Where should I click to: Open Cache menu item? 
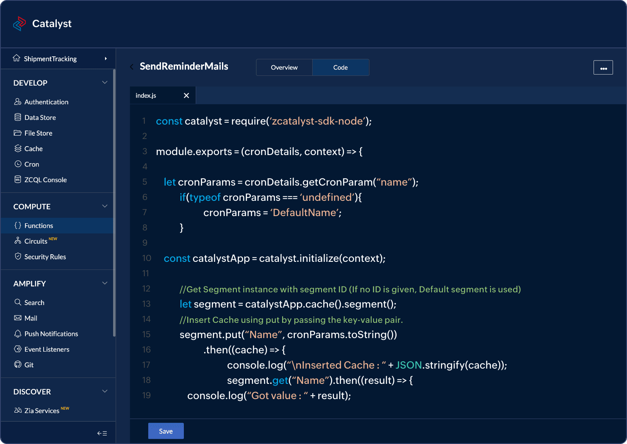(33, 149)
